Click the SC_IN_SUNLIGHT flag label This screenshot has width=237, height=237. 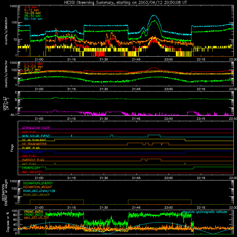(x=34, y=140)
